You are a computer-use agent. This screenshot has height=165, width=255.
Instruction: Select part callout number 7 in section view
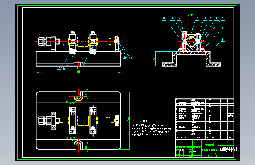[197, 18]
